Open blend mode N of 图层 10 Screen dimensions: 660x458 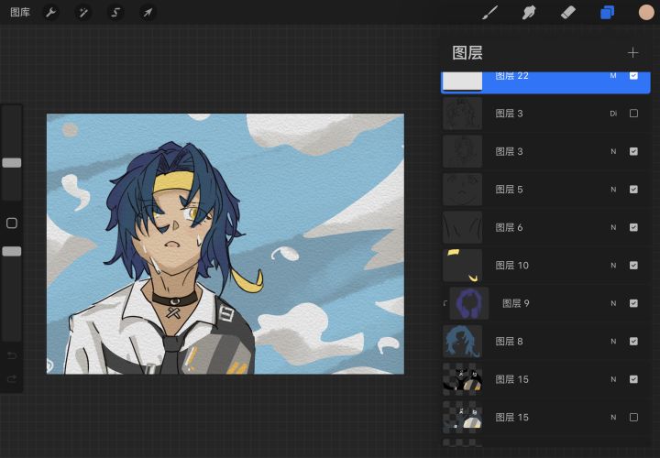tap(613, 266)
